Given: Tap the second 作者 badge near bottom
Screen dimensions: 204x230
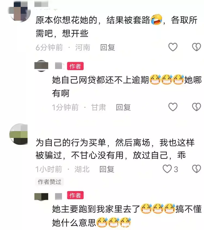Looking at the screenshot, I should pos(75,195).
